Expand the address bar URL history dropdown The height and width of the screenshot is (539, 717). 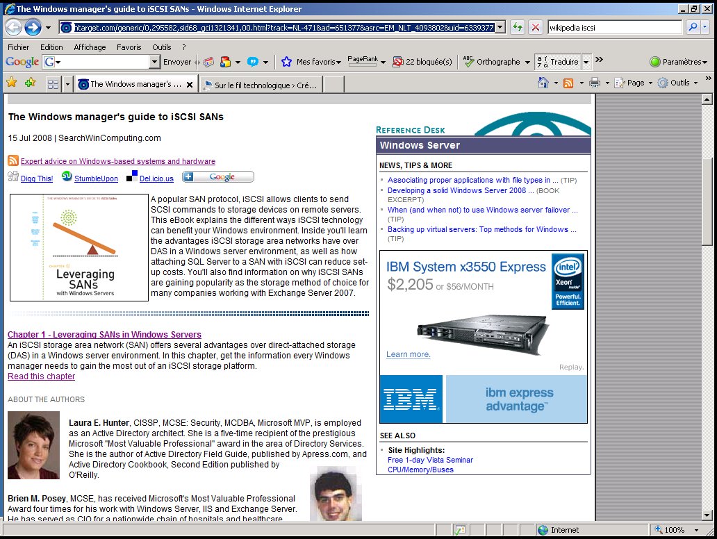click(x=500, y=27)
